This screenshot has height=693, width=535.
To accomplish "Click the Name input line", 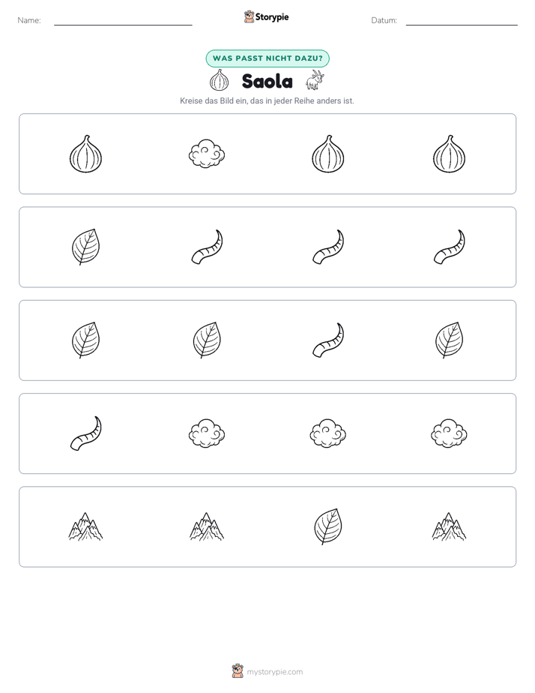I will click(x=123, y=24).
